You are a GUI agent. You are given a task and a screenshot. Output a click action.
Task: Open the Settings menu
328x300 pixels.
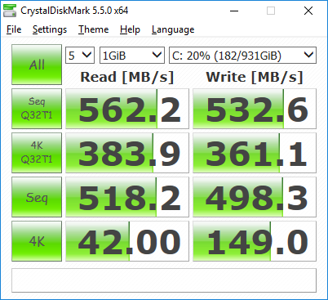[x=50, y=29]
